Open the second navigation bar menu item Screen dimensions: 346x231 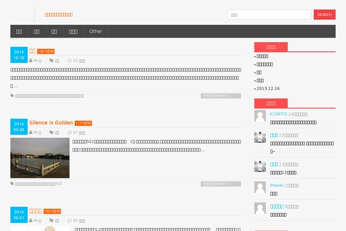(x=37, y=31)
